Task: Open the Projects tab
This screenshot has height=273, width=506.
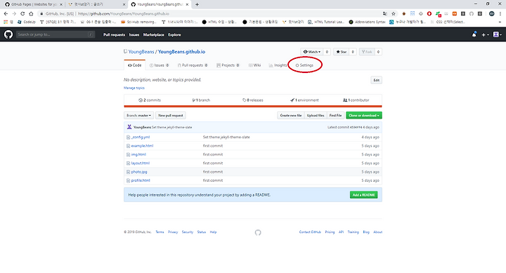Action: click(228, 65)
